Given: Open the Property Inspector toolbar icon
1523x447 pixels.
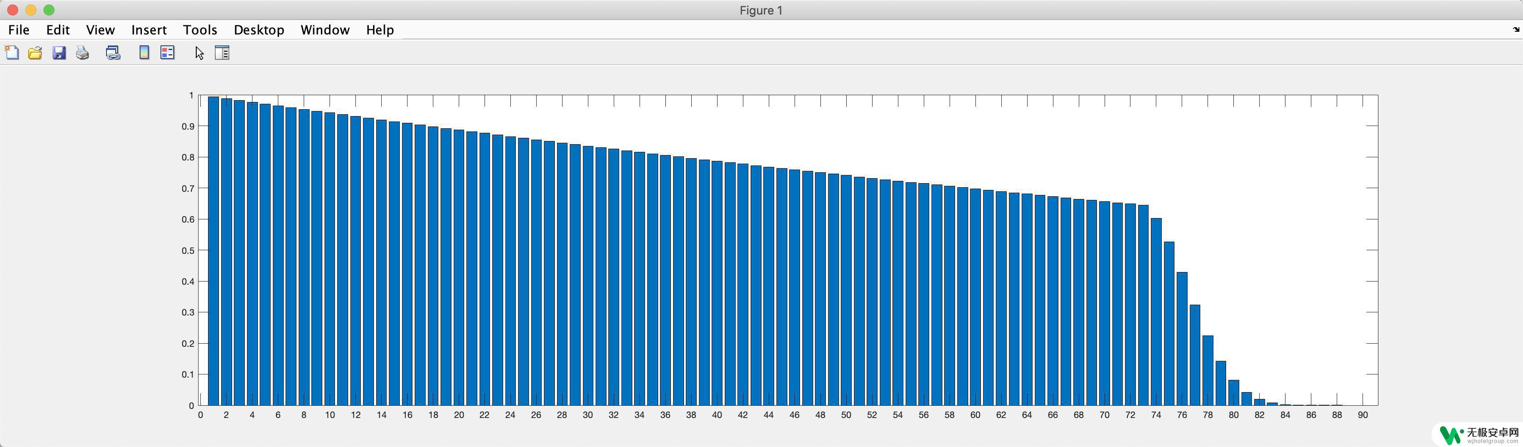Looking at the screenshot, I should pos(222,53).
